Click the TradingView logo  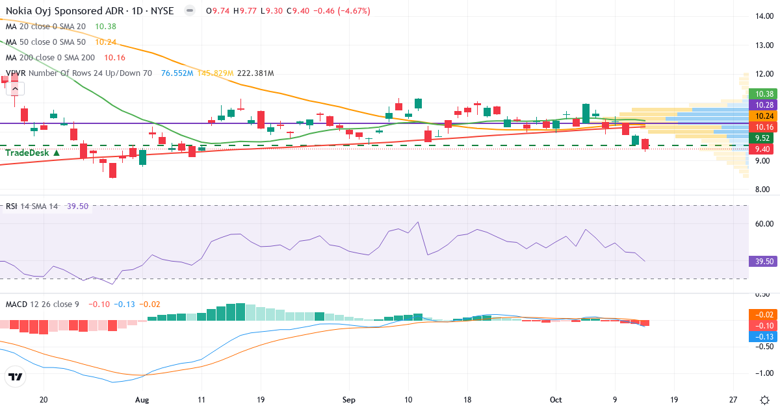pos(16,377)
